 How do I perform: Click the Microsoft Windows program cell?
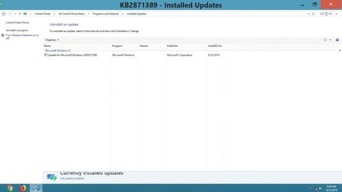123,55
